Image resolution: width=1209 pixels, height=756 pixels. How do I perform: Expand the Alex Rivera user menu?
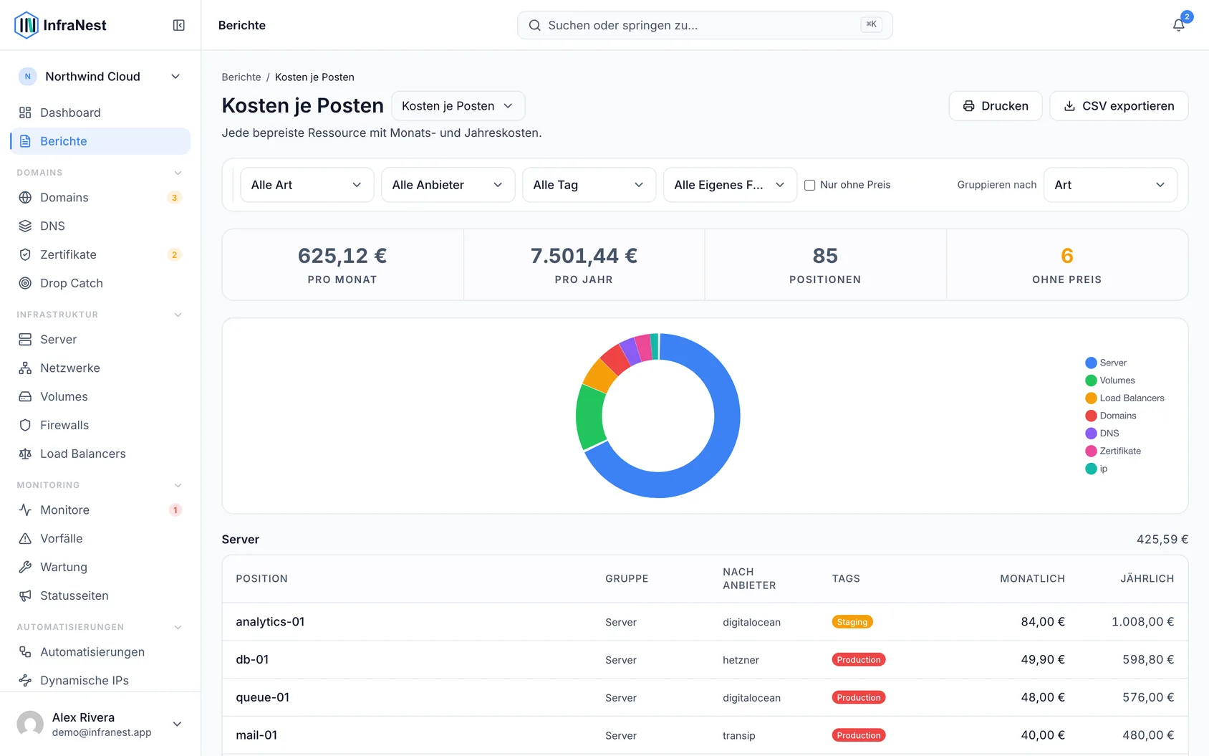(177, 724)
